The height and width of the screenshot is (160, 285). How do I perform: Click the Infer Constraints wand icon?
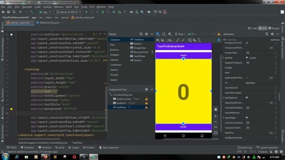coord(183,40)
